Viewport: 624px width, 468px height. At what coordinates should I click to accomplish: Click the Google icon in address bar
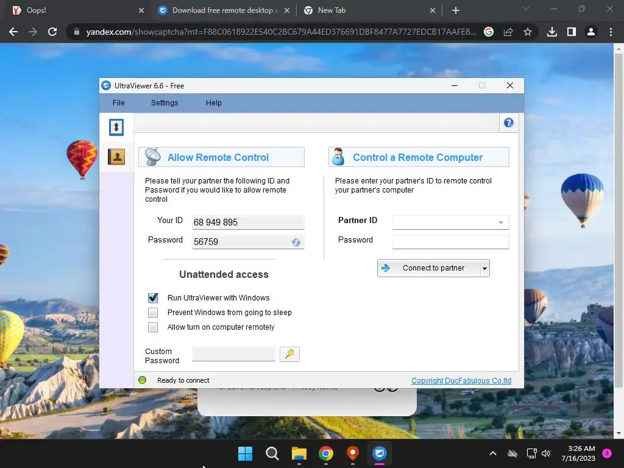pyautogui.click(x=489, y=32)
